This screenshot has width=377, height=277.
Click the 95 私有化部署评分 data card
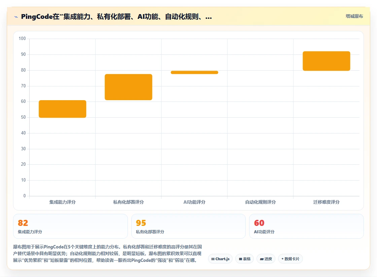pos(188,226)
